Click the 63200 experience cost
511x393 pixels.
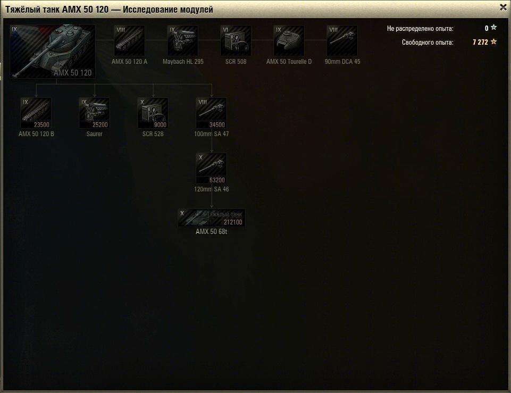217,180
